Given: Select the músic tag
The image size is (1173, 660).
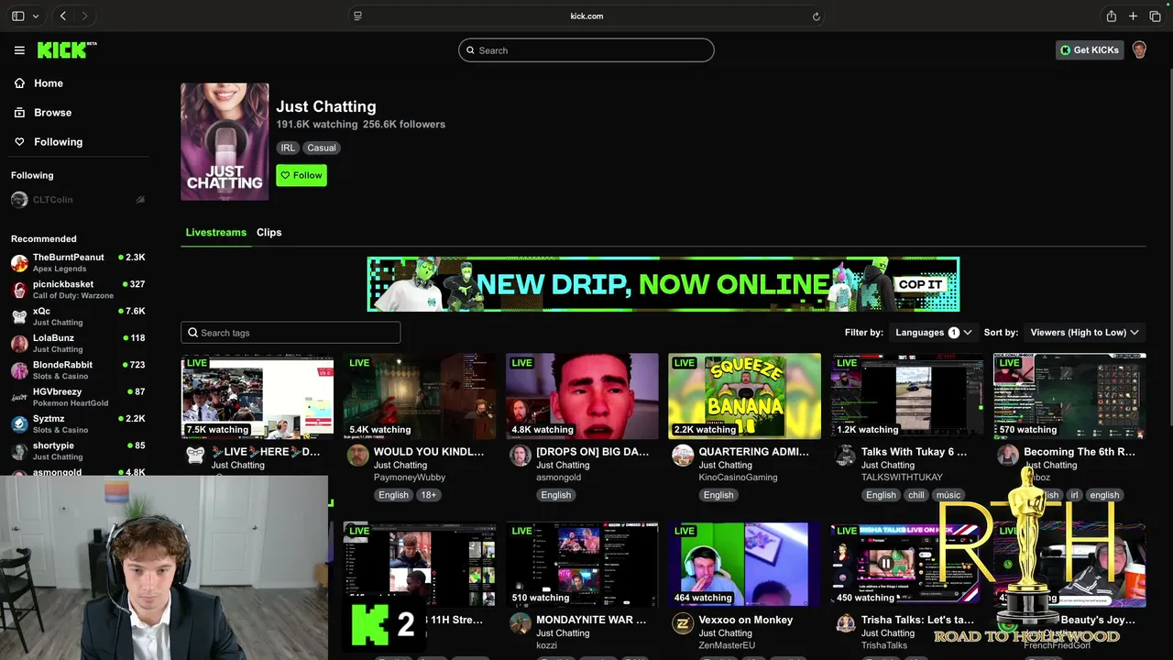Looking at the screenshot, I should coord(948,495).
